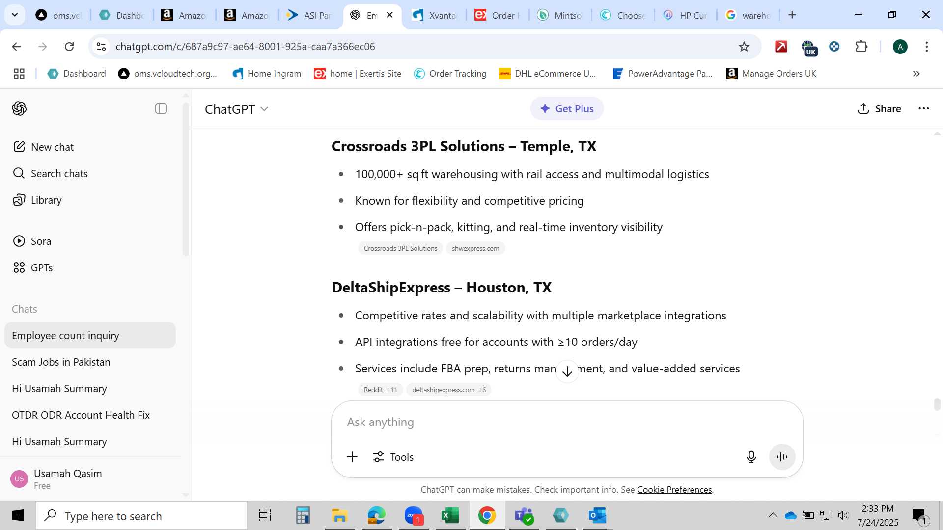Screen dimensions: 943x530
Task: Click the microphone dictate icon
Action: coord(751,457)
